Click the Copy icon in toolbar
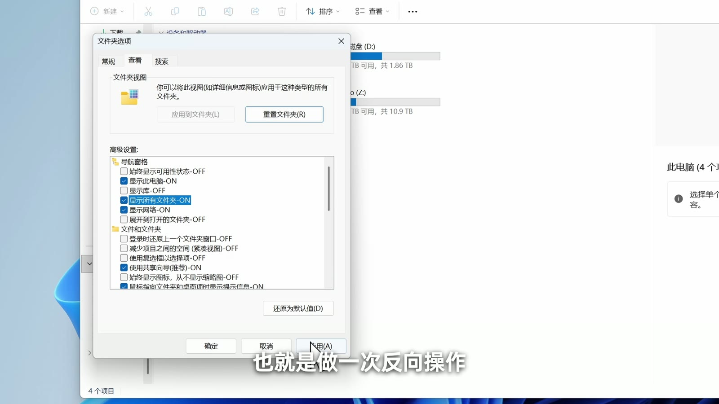This screenshot has width=719, height=404. point(175,11)
